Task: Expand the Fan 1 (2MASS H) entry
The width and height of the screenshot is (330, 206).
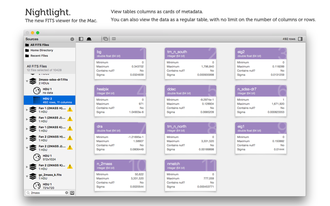Action: (27, 110)
